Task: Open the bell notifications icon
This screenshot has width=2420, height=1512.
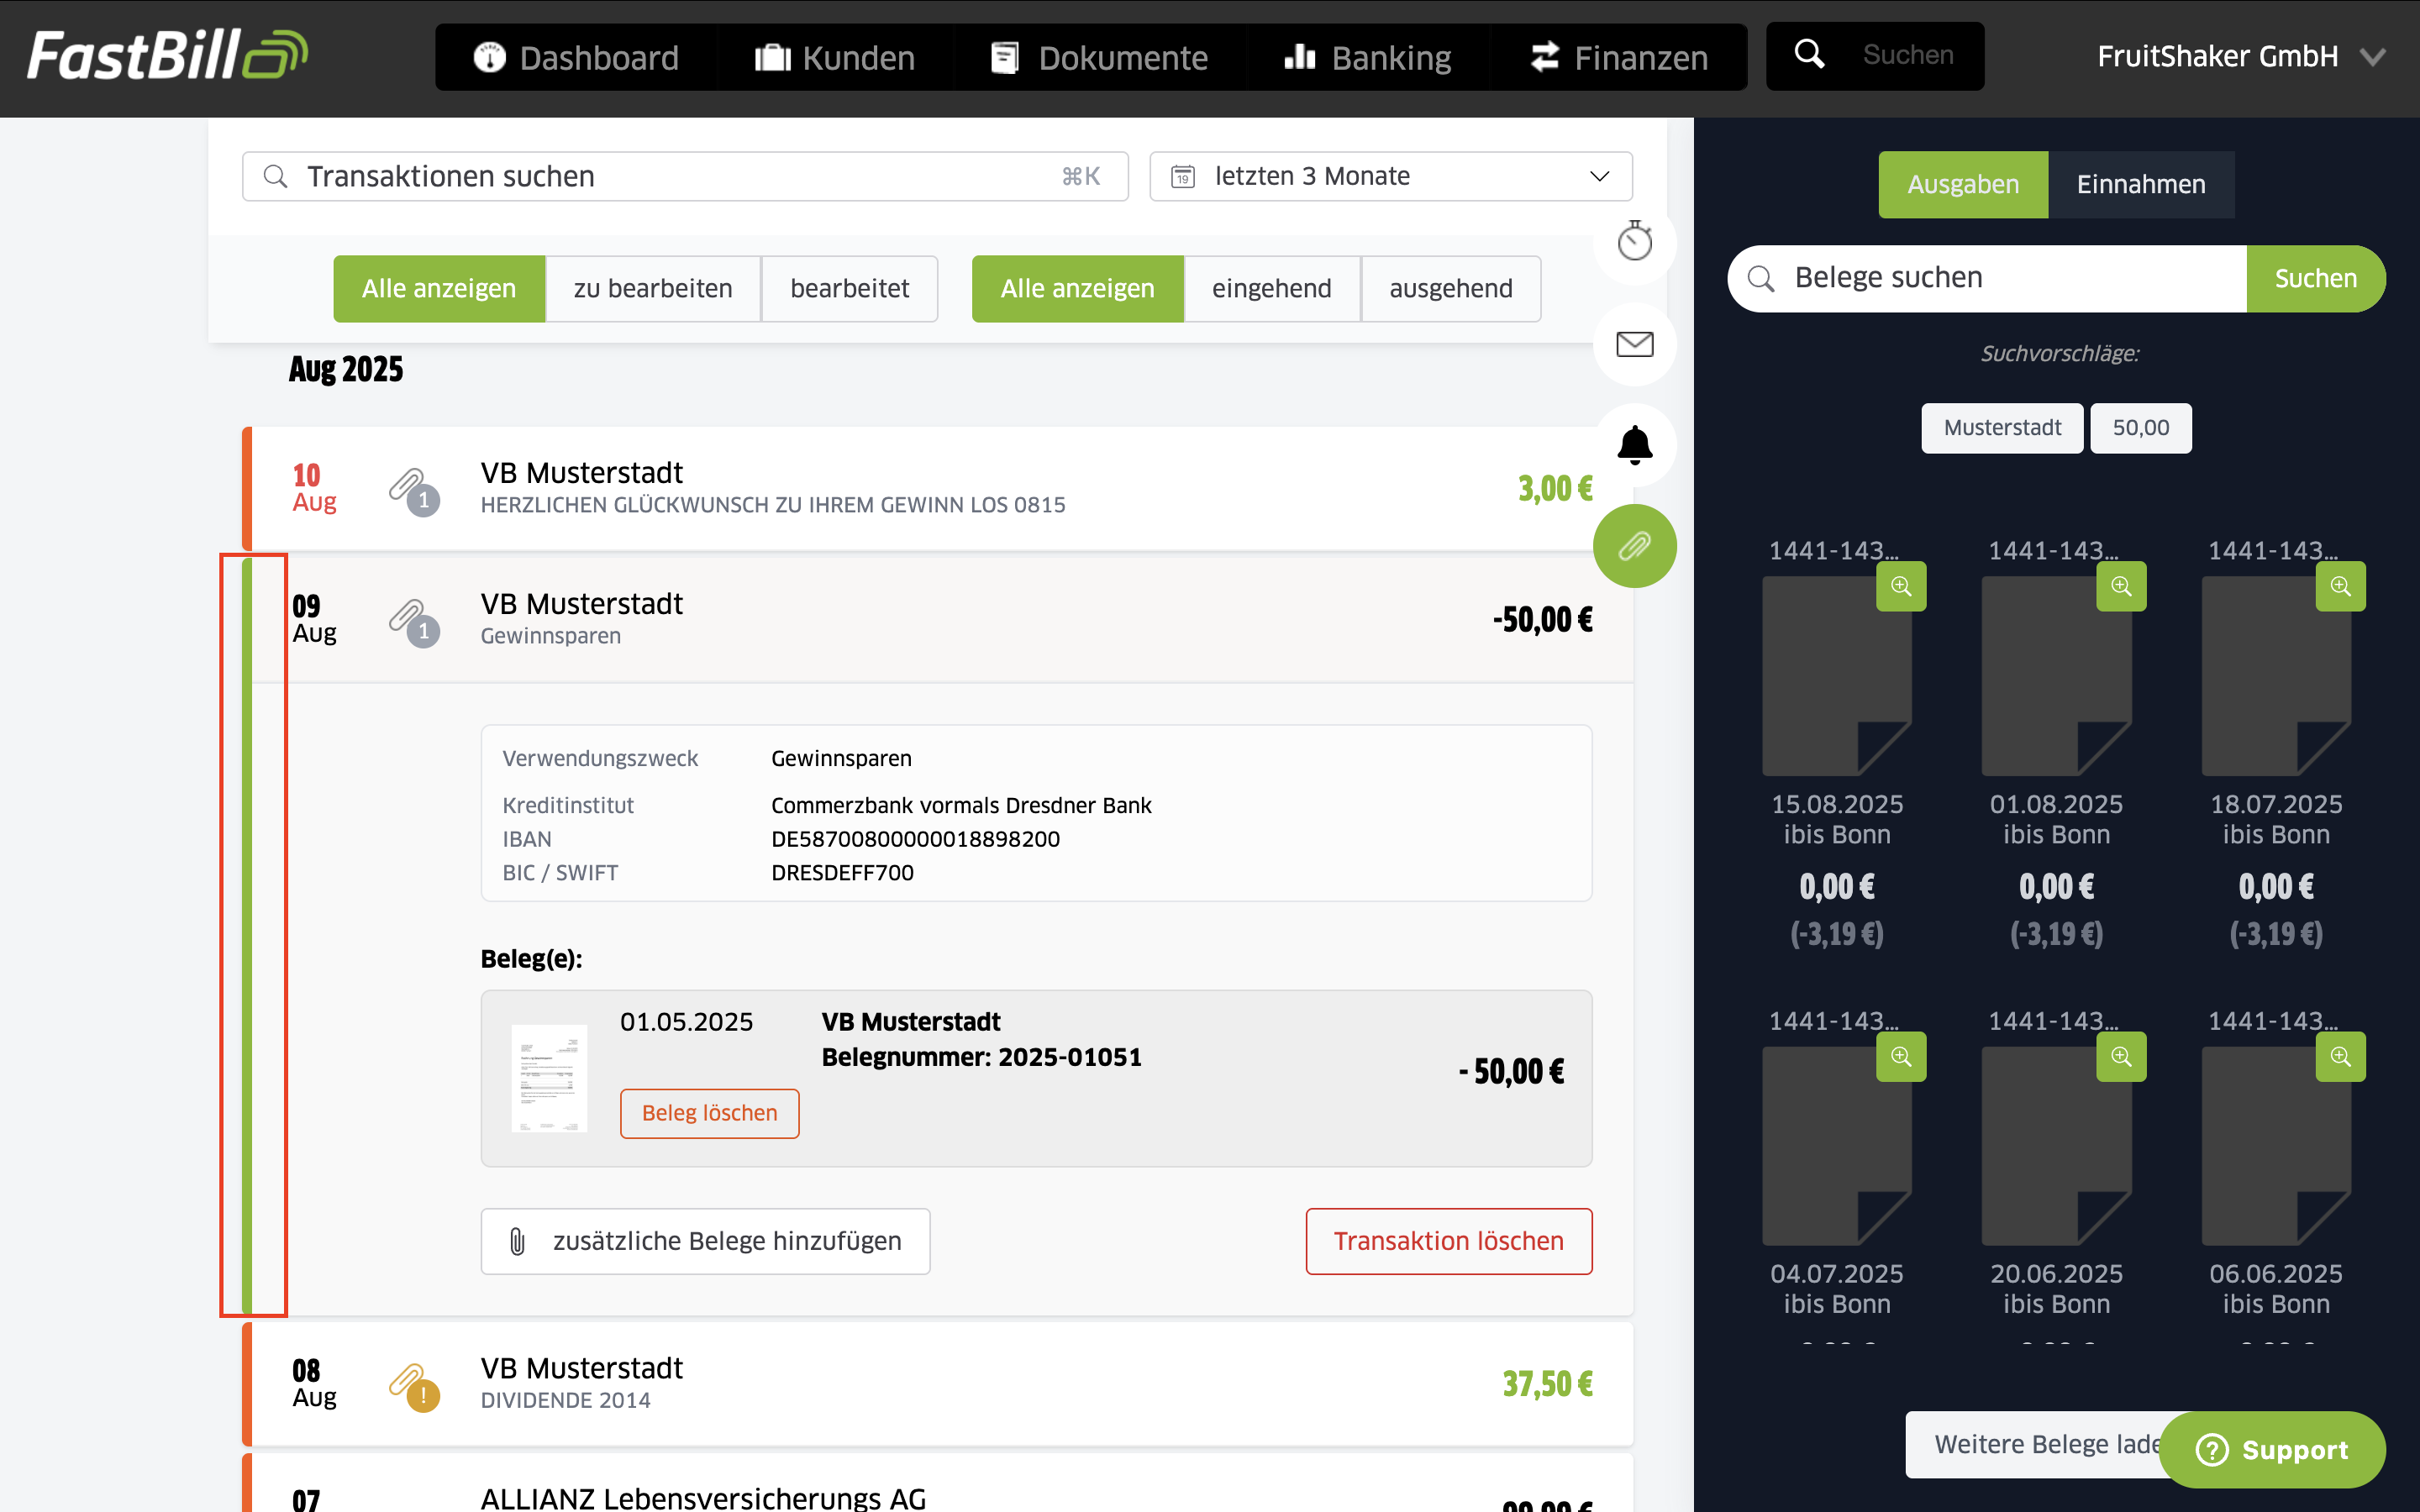Action: pyautogui.click(x=1635, y=445)
